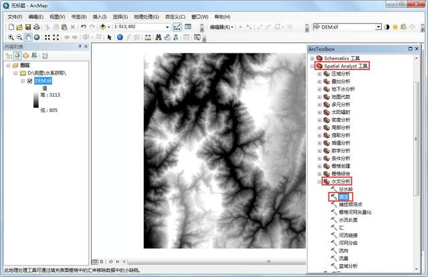
Task: Open the 编辑器(R) dropdown menu
Action: coord(221,27)
